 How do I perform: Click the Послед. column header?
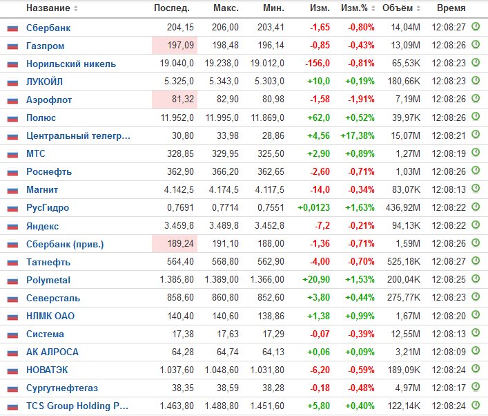pos(172,8)
